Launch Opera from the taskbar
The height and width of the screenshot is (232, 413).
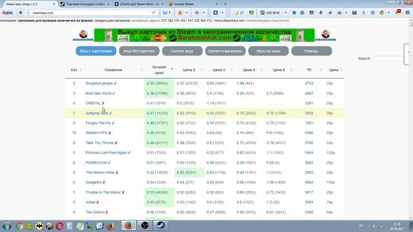(x=59, y=226)
